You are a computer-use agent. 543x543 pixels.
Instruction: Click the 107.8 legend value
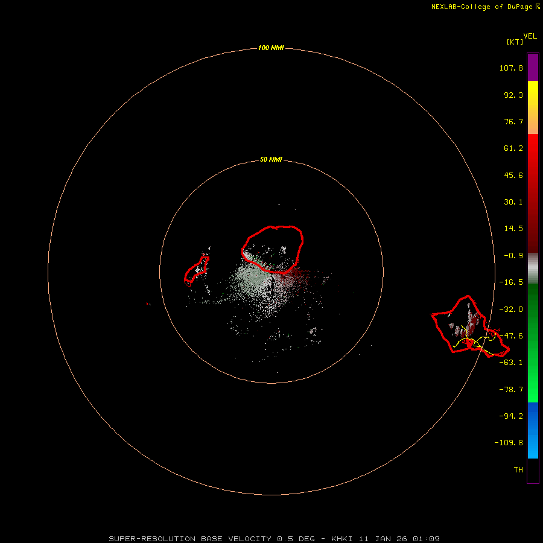511,68
